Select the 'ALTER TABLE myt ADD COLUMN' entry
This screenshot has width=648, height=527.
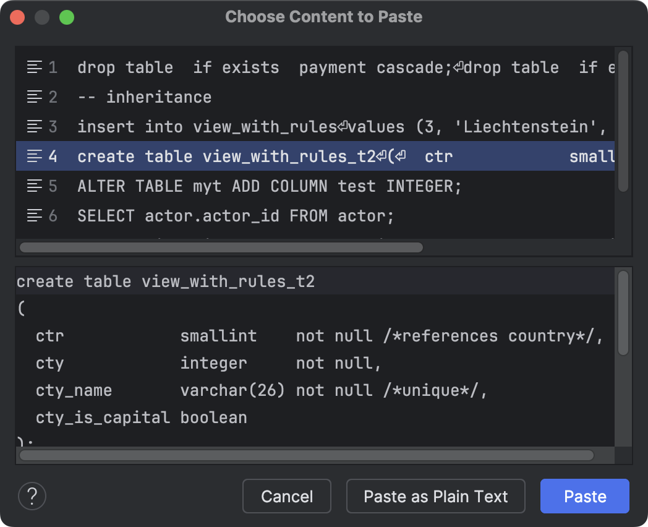[247, 186]
